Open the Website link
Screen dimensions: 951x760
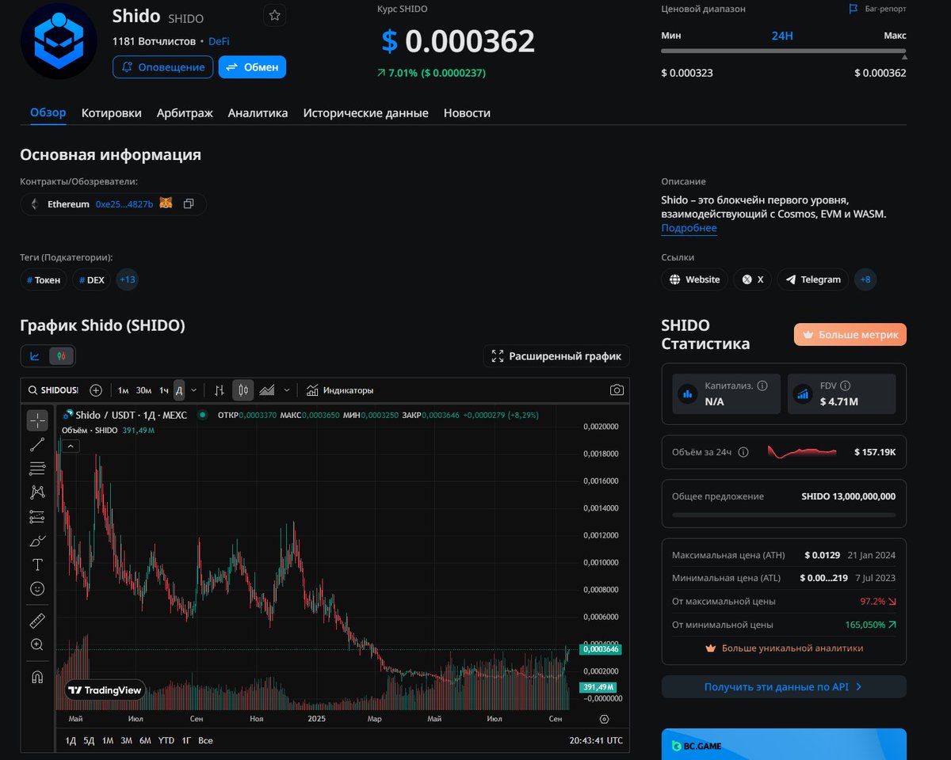pos(694,279)
